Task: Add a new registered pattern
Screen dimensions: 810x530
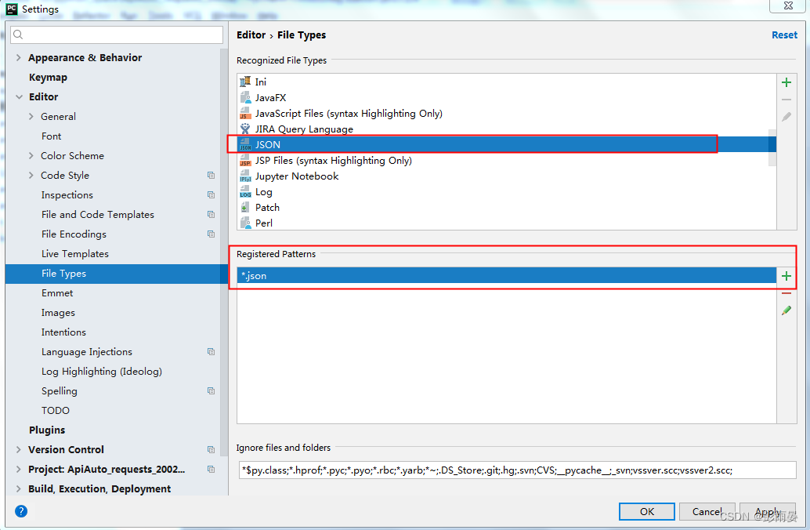Action: (x=786, y=276)
